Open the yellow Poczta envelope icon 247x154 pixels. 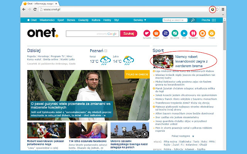coord(211,33)
